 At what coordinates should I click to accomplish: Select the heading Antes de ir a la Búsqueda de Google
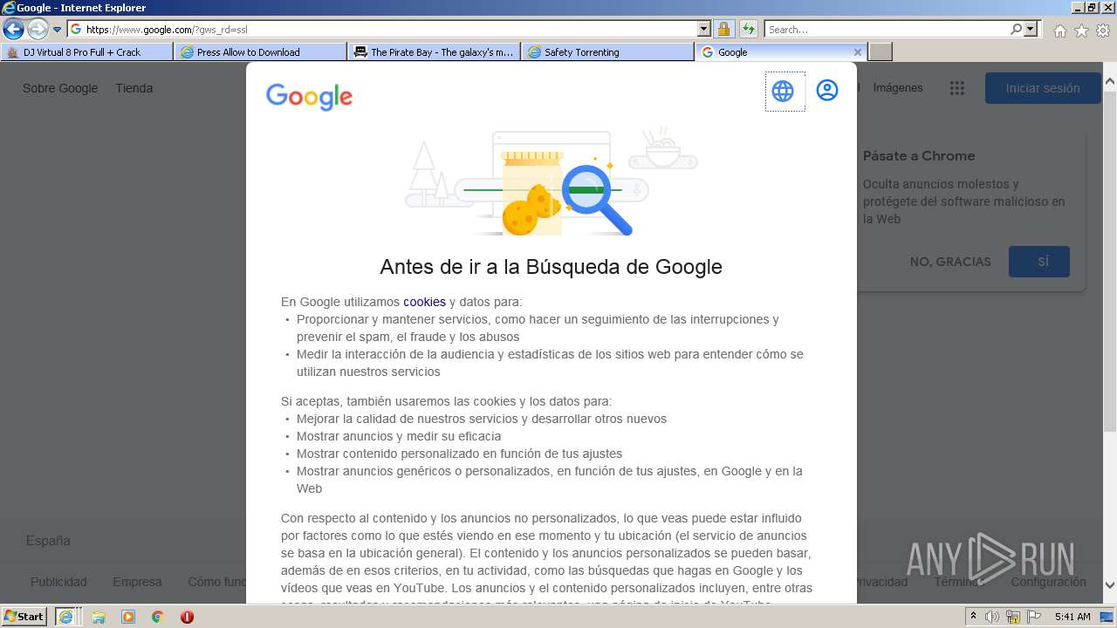coord(551,267)
